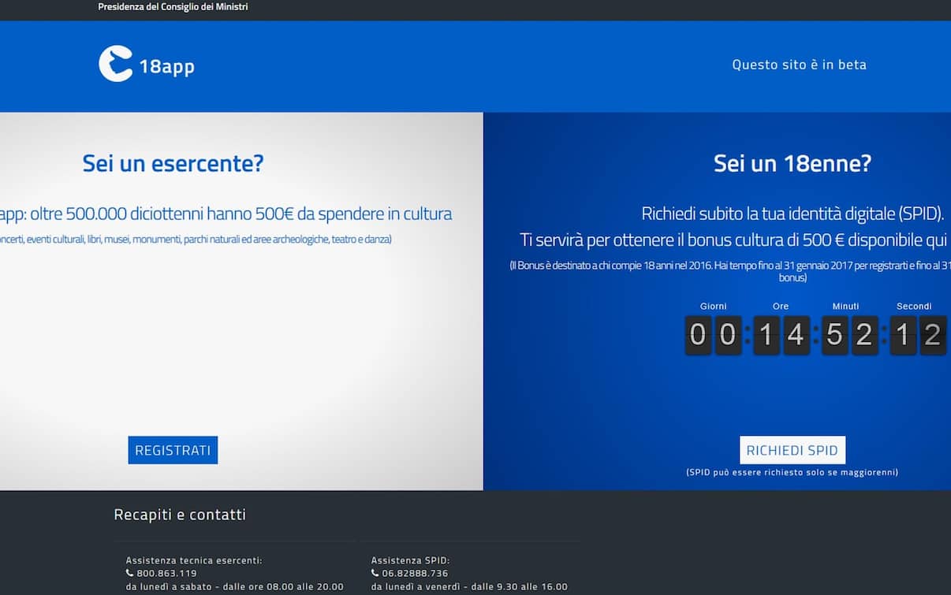Click the hours "da lunedì a sabato" line
This screenshot has width=951, height=595.
coord(235,587)
